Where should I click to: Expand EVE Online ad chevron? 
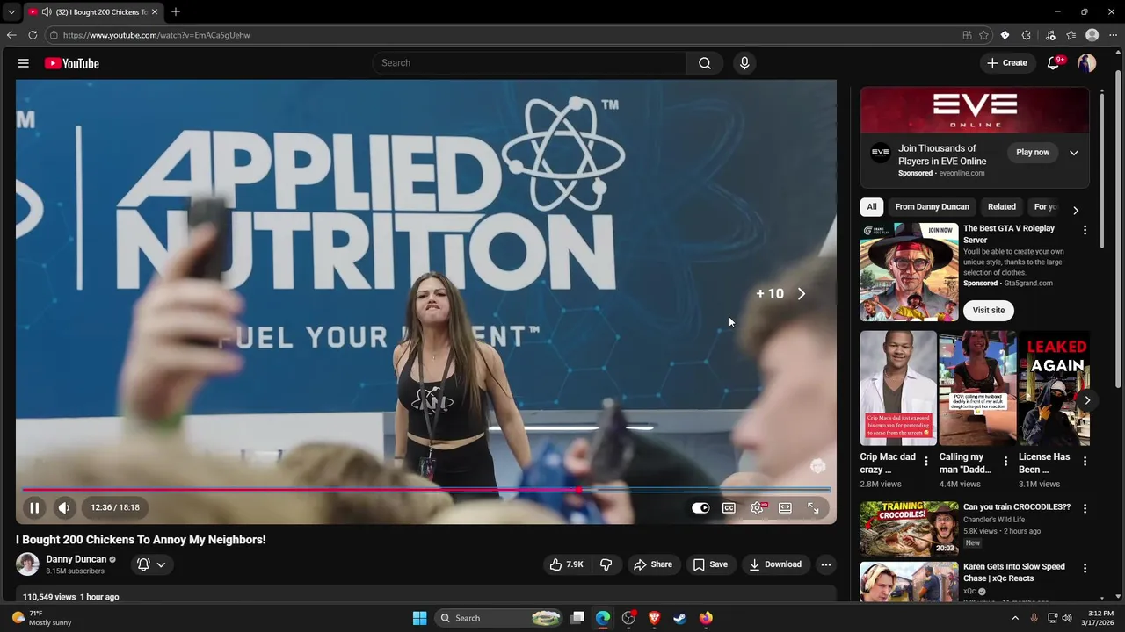1074,153
